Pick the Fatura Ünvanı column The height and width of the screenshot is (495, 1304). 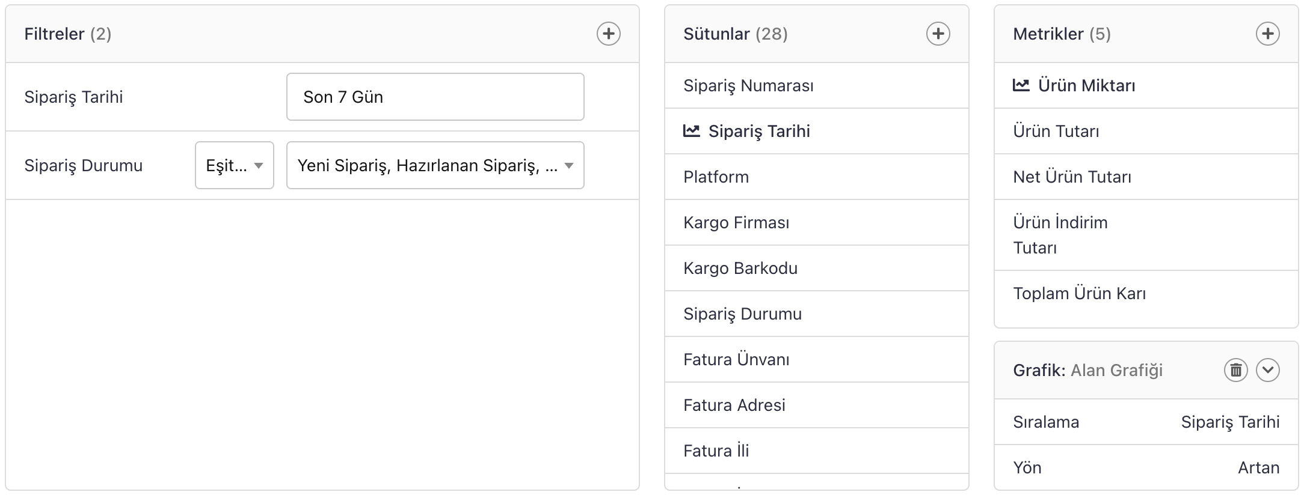[736, 359]
